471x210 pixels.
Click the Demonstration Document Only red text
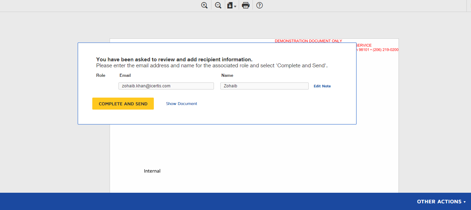pyautogui.click(x=308, y=41)
